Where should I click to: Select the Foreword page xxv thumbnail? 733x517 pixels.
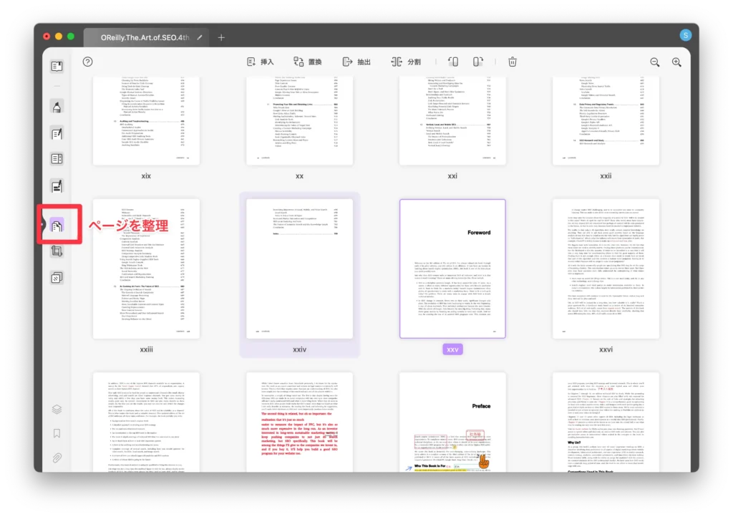[x=452, y=268]
